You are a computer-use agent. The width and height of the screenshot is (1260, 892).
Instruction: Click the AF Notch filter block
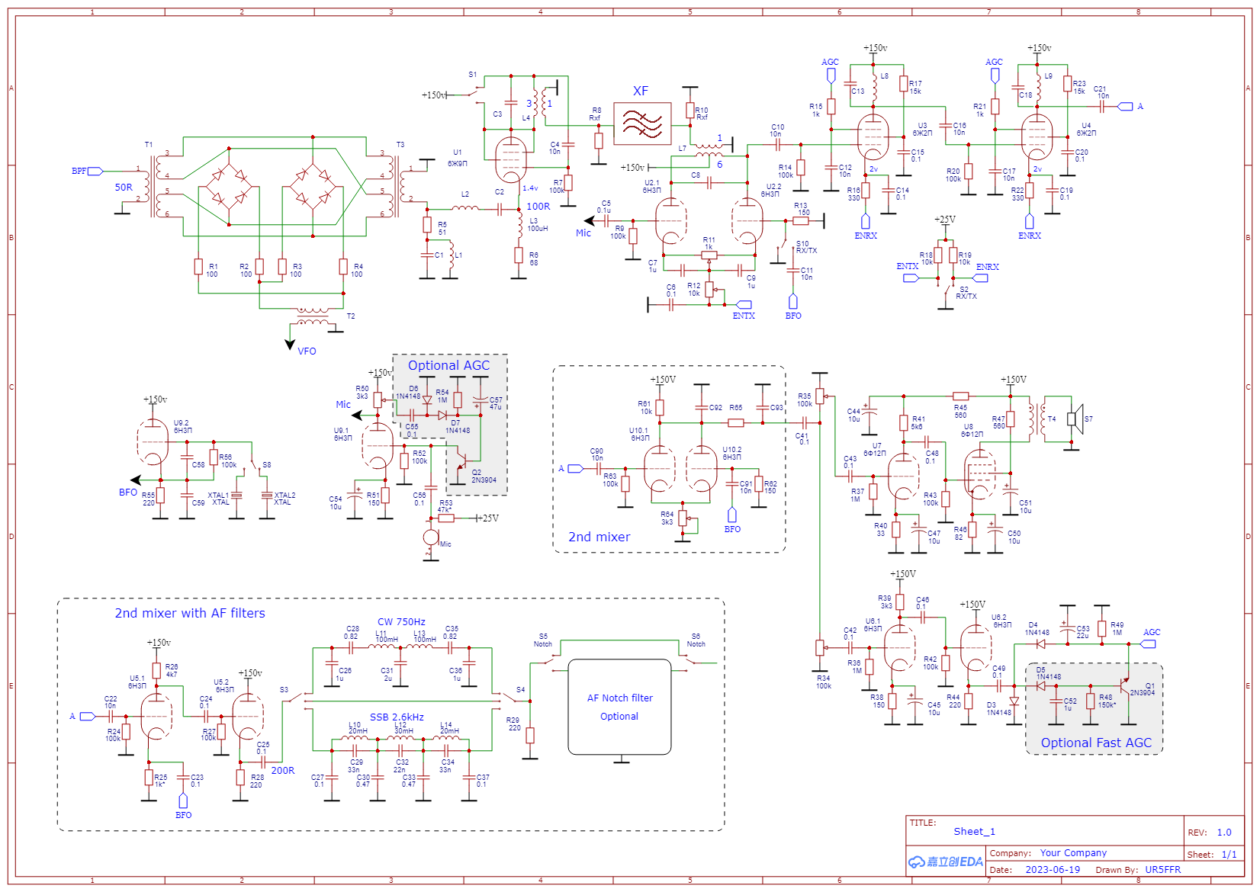point(619,707)
